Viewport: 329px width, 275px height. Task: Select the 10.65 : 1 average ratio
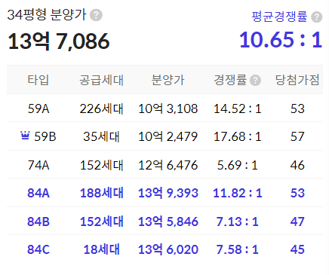[281, 40]
